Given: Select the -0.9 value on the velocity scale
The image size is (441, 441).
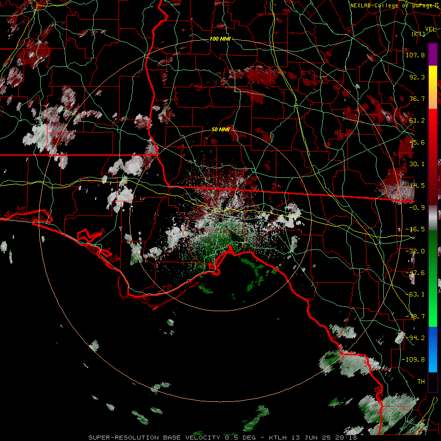Looking at the screenshot, I should click(x=417, y=208).
